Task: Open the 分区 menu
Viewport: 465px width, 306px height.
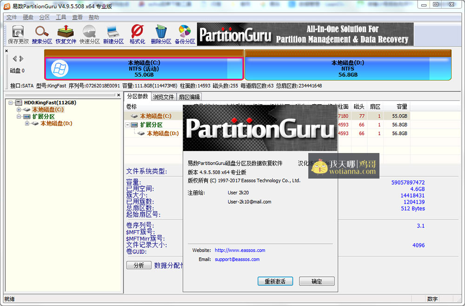Action: [45, 17]
